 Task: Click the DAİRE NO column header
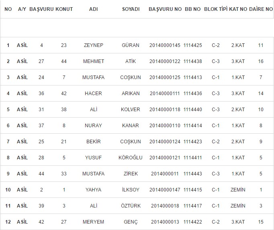pos(261,9)
